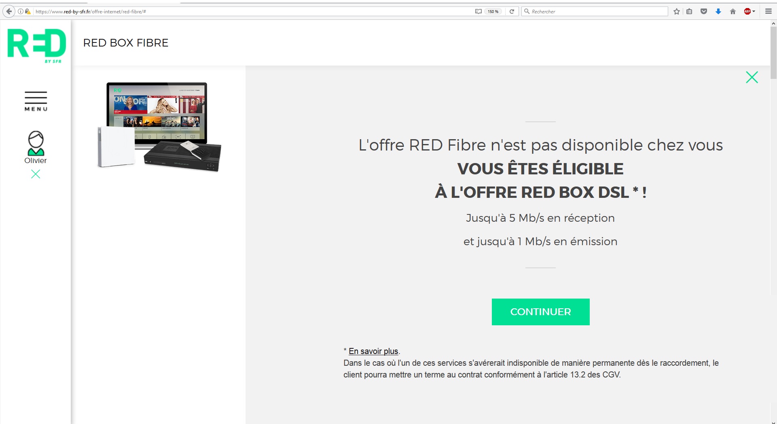Open the hamburger MENU icon
This screenshot has height=424, width=777.
[x=36, y=101]
